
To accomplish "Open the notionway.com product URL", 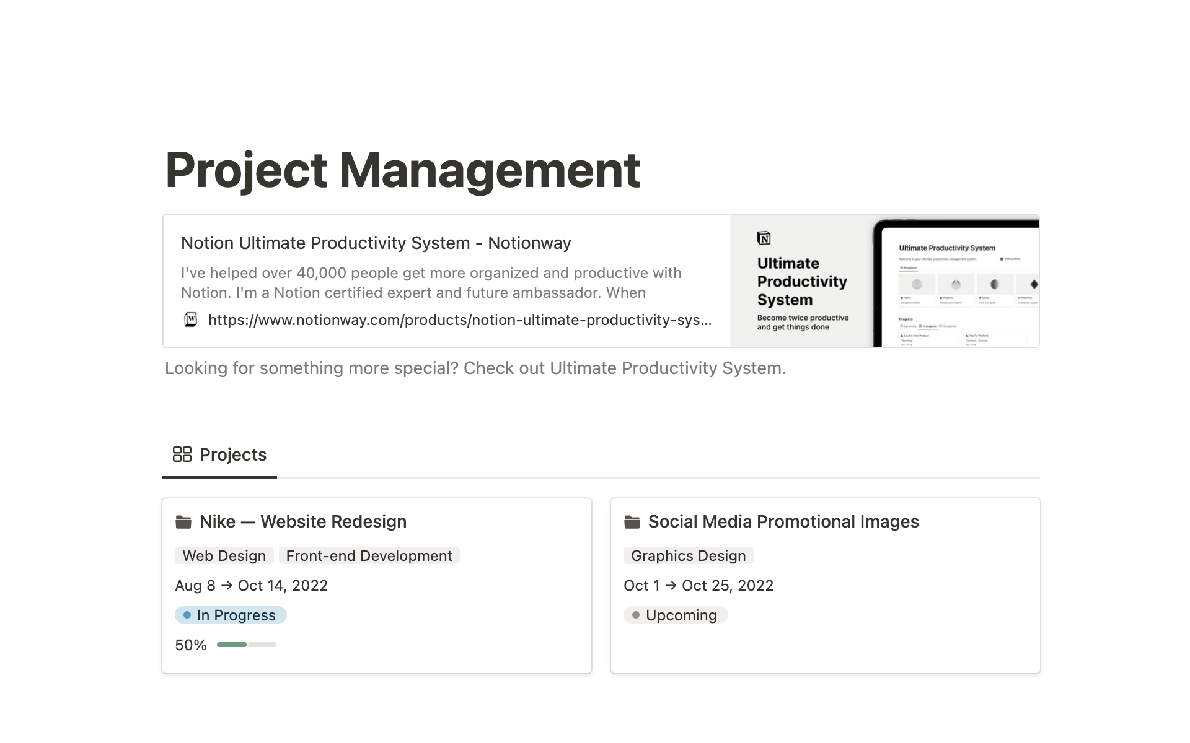I will tap(459, 320).
